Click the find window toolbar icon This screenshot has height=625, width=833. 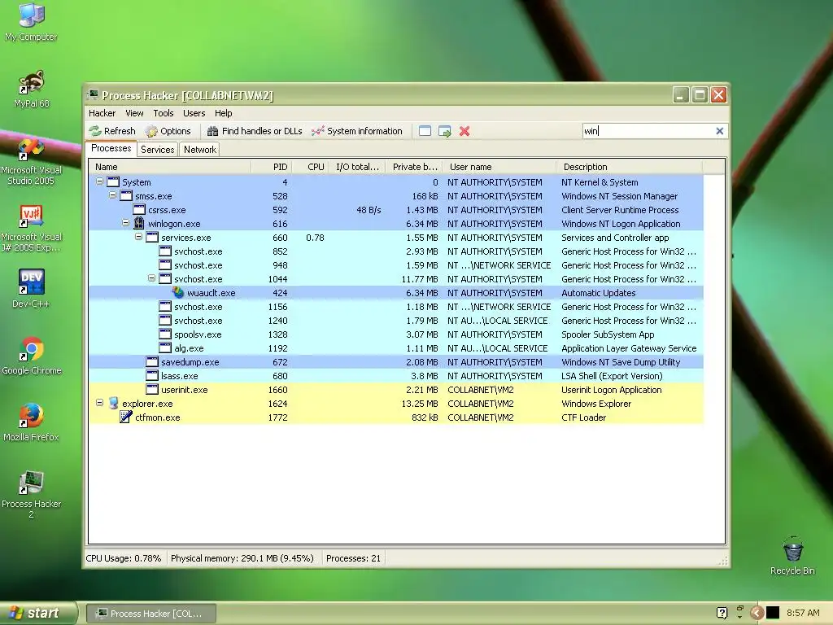425,131
